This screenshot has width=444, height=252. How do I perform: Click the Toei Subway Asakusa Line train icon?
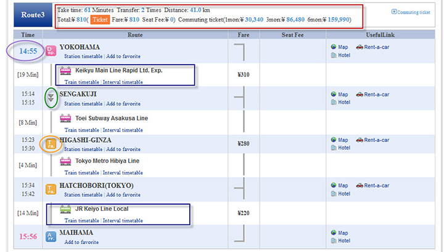click(x=65, y=118)
